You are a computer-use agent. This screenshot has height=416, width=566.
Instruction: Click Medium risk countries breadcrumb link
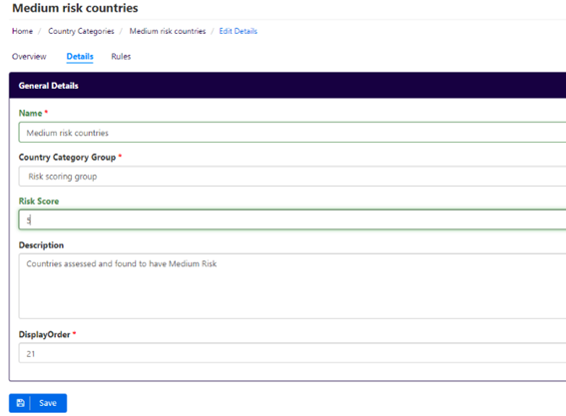point(168,31)
